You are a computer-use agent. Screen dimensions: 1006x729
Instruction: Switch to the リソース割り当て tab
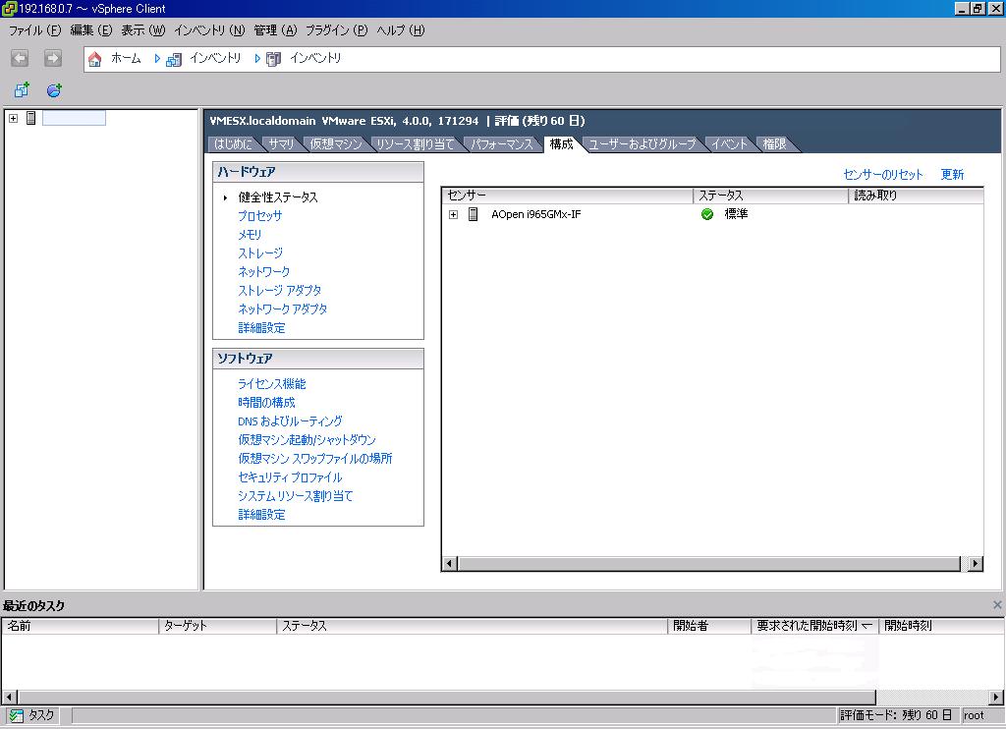coord(416,144)
